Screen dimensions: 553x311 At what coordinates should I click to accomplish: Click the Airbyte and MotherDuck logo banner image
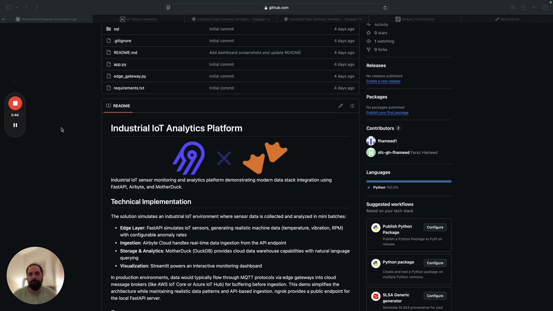(x=230, y=158)
